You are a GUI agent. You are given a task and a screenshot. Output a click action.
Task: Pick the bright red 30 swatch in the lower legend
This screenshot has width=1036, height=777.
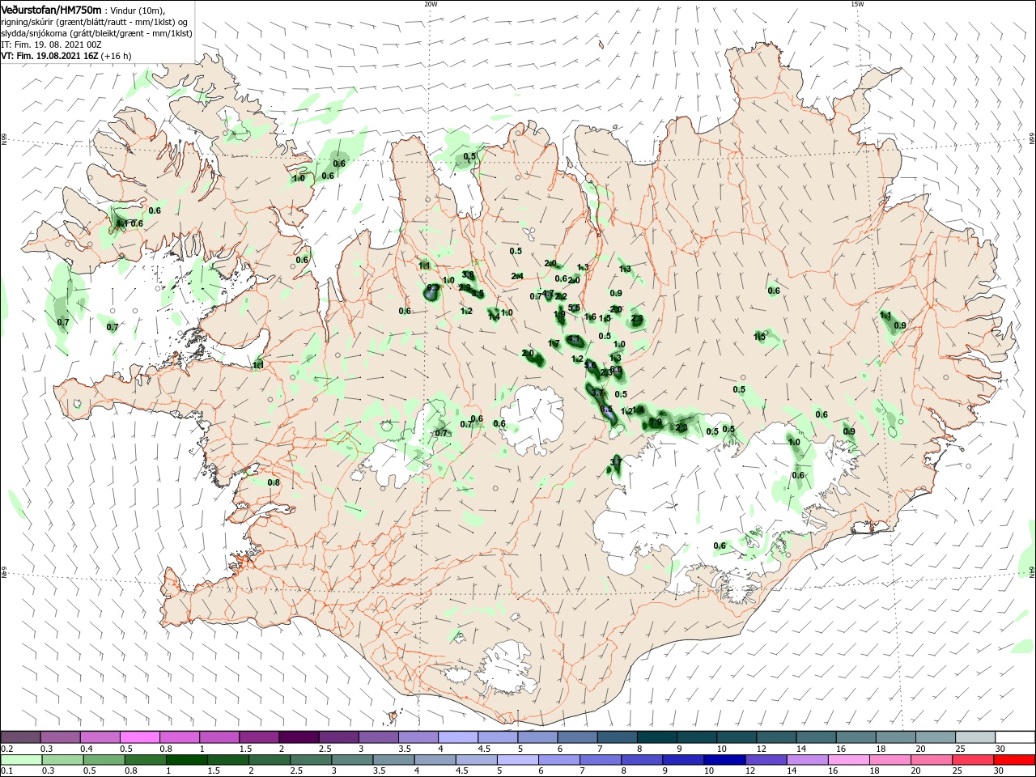(x=1014, y=759)
